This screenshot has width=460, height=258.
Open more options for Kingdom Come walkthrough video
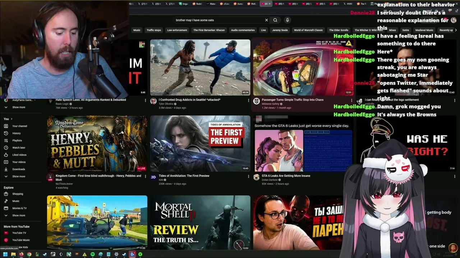pyautogui.click(x=145, y=177)
